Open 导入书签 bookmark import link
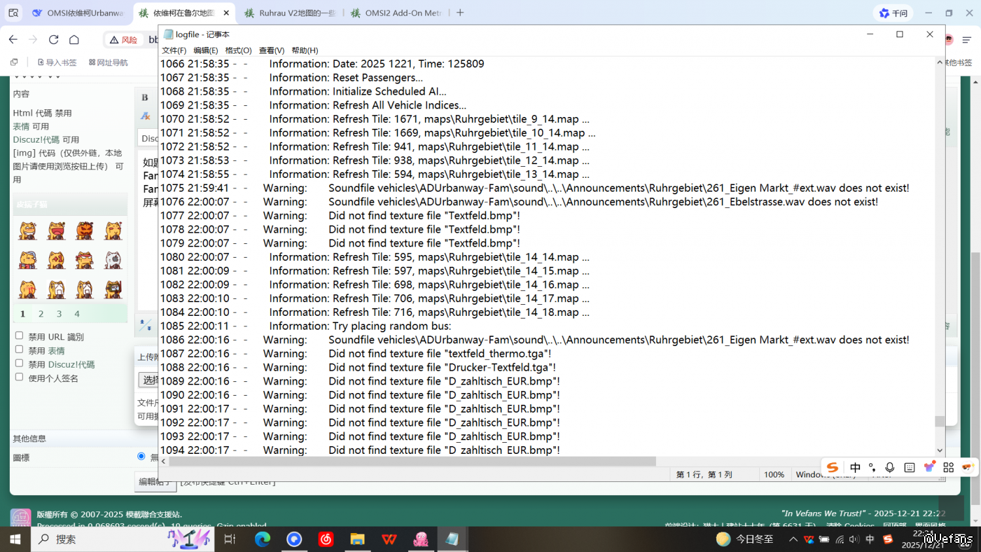Screen dimensions: 981x552 [x=58, y=63]
